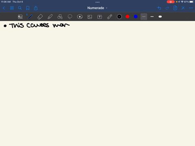
Task: Select the Text box tool
Action: 100,17
